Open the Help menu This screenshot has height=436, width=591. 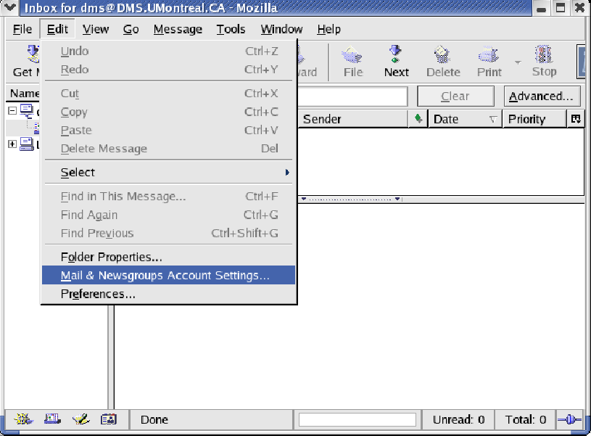click(328, 29)
